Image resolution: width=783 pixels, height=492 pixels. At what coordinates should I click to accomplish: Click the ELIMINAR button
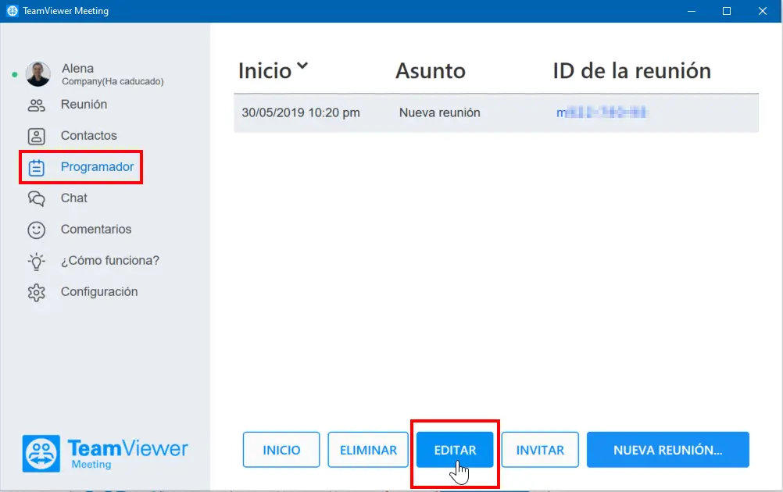tap(368, 450)
